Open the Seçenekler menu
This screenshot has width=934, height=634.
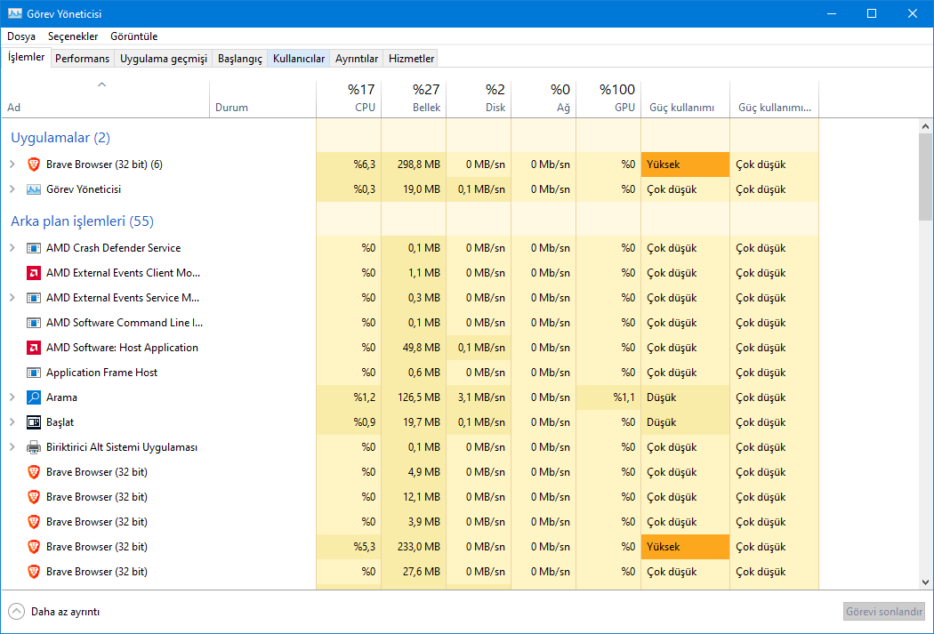(x=73, y=36)
